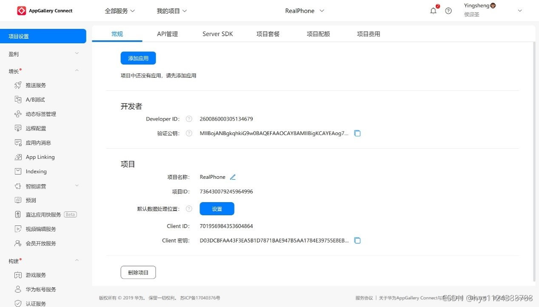Screen dimensions: 539x307
Task: Open the 我的项目 dropdown
Action: pyautogui.click(x=172, y=11)
